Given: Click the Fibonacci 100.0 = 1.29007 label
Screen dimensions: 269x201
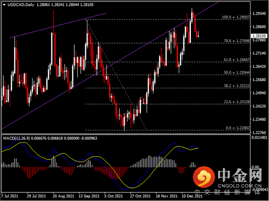Looking at the screenshot, I should (236, 17).
